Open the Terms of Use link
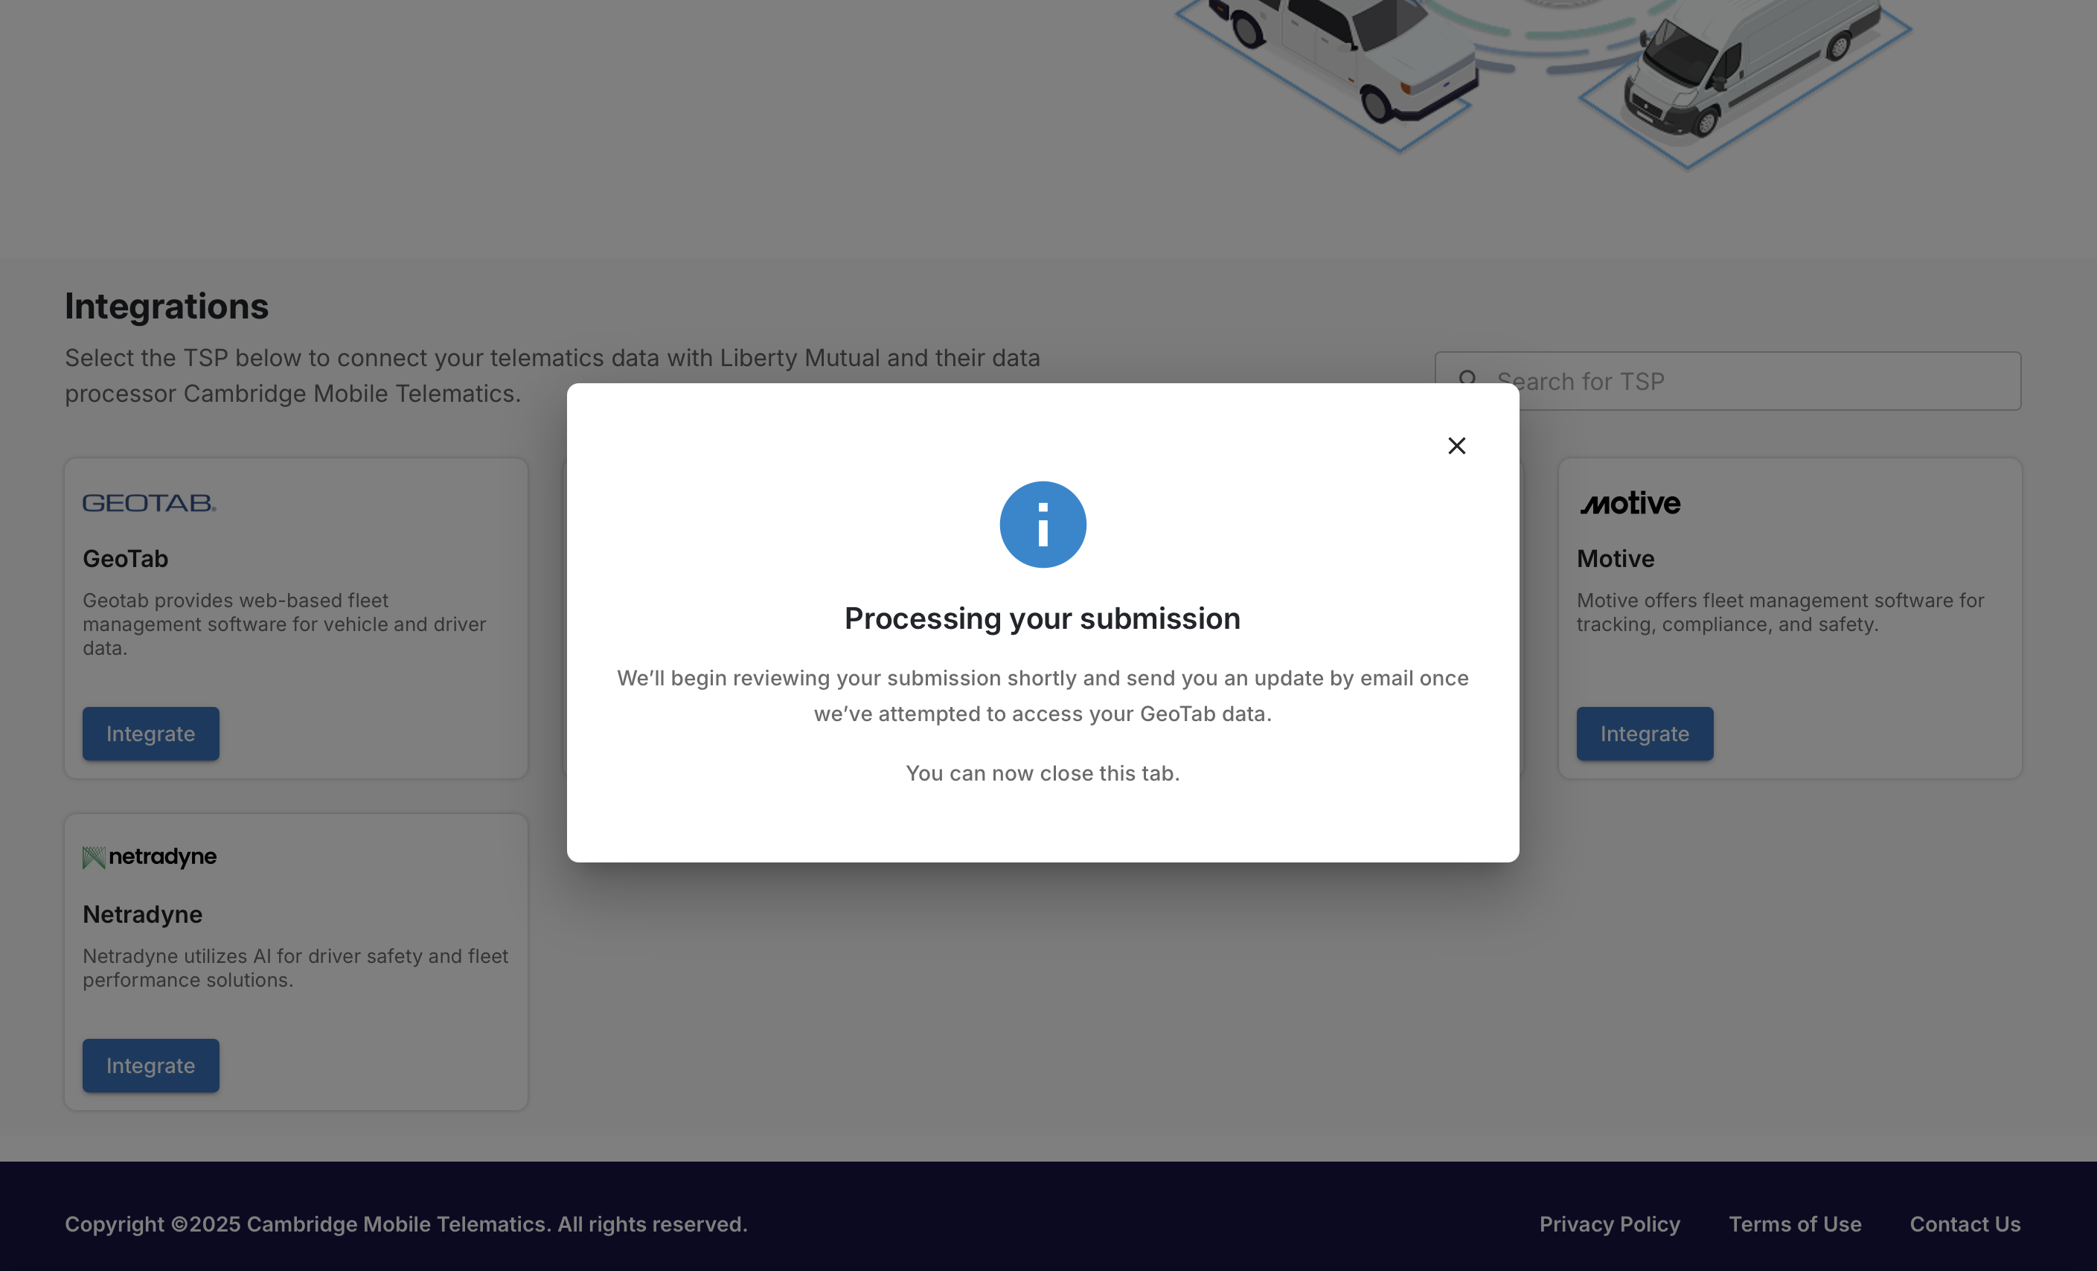 click(1795, 1224)
